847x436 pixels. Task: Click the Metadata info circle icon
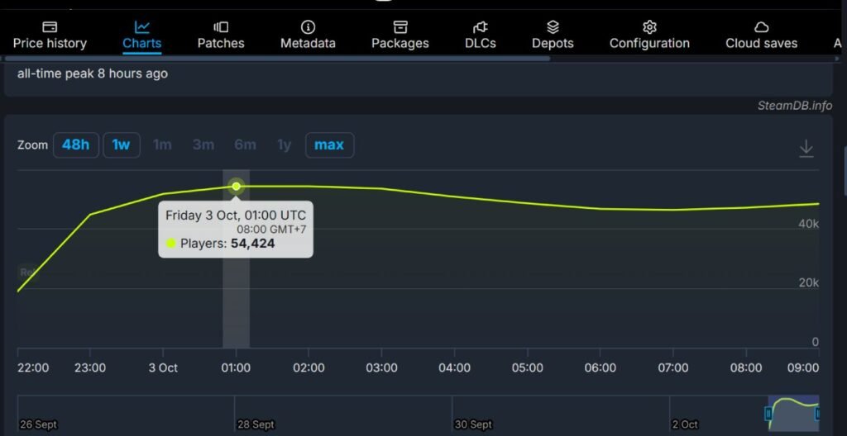(308, 27)
